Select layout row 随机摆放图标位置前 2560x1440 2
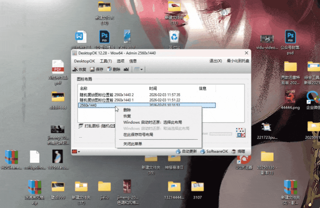 click(147, 95)
